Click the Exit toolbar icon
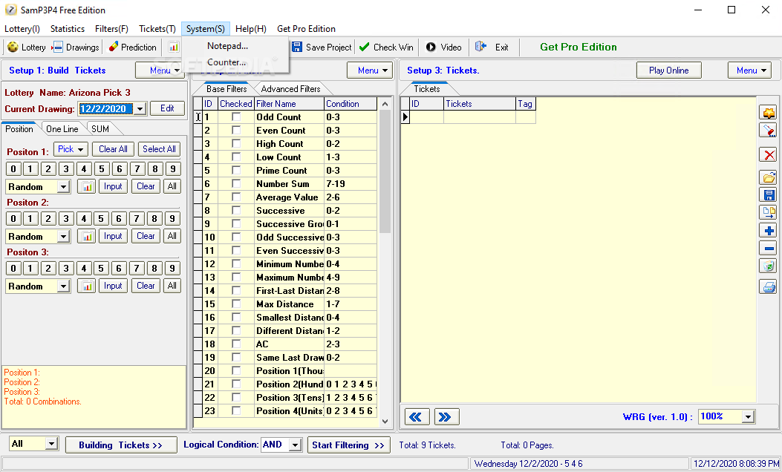The image size is (782, 472). click(x=480, y=47)
